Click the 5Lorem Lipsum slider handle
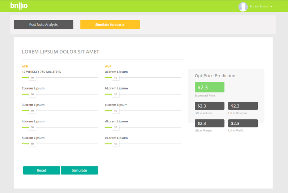This screenshot has height=193, width=288. pos(32,144)
